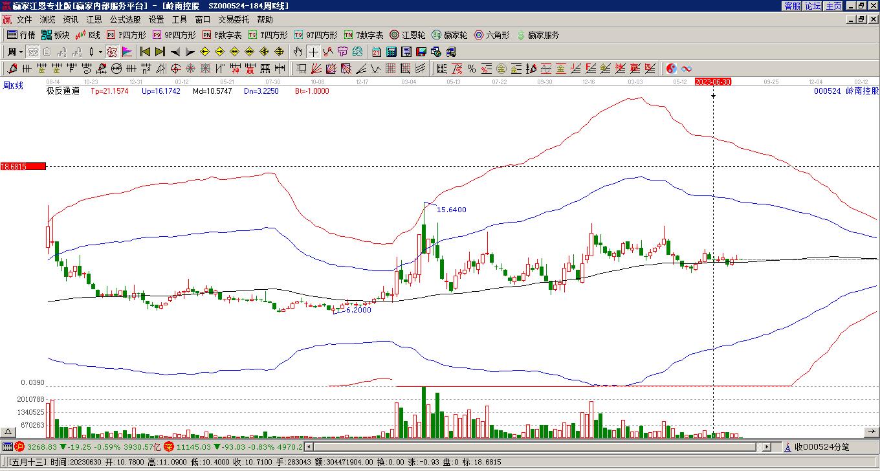Image resolution: width=880 pixels, height=471 pixels.
Task: Click the scrollbar left arrow
Action: [x=309, y=446]
